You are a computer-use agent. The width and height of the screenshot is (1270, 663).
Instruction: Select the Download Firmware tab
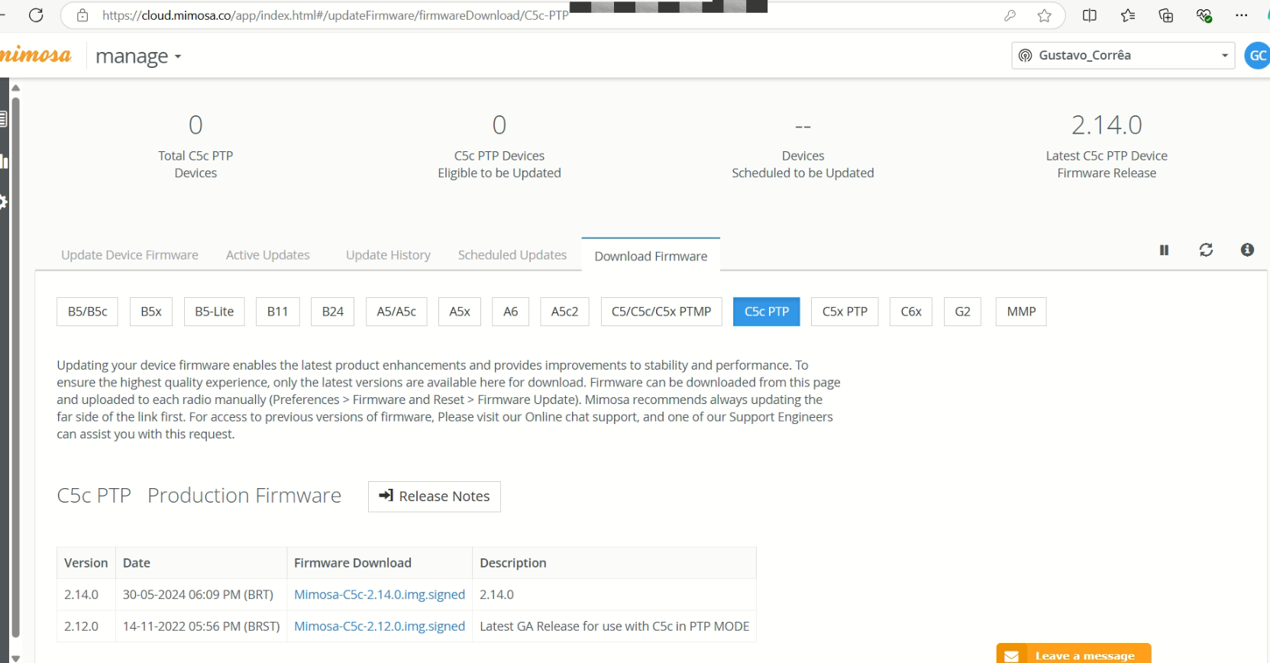click(x=651, y=256)
